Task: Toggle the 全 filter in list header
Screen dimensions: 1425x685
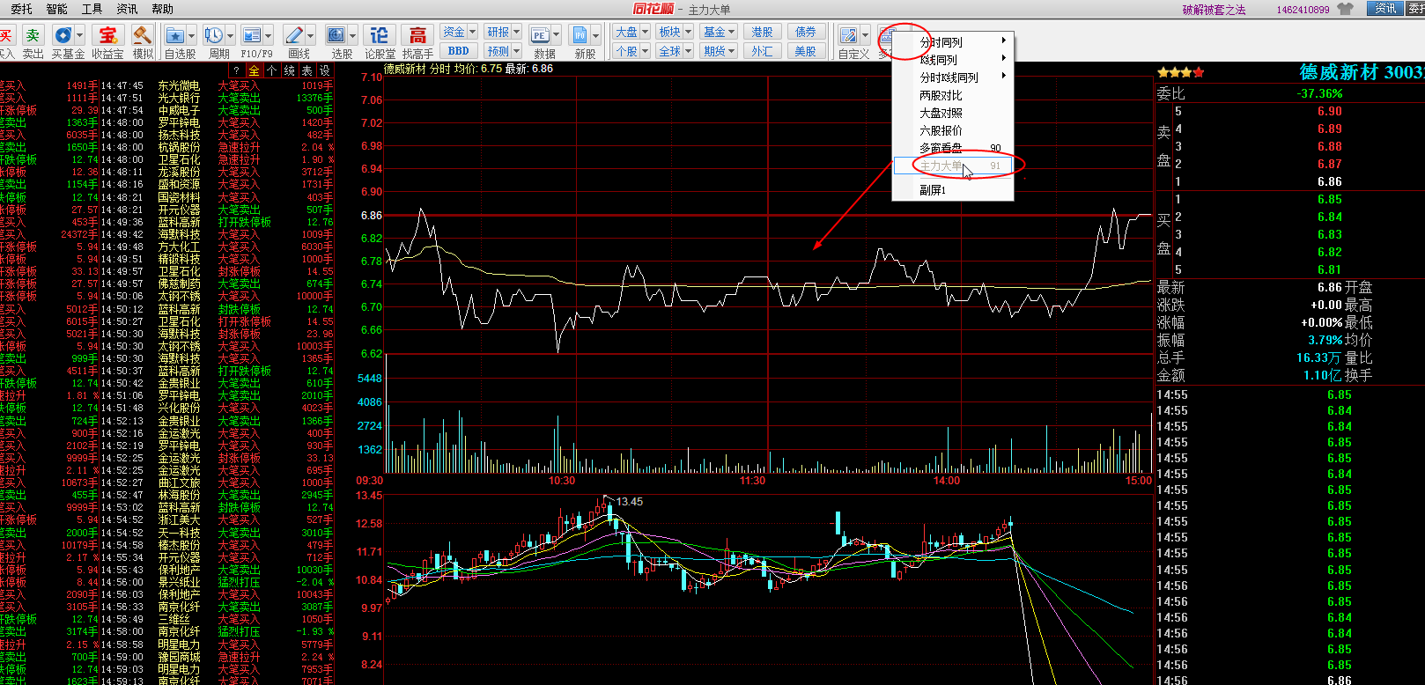Action: click(254, 70)
